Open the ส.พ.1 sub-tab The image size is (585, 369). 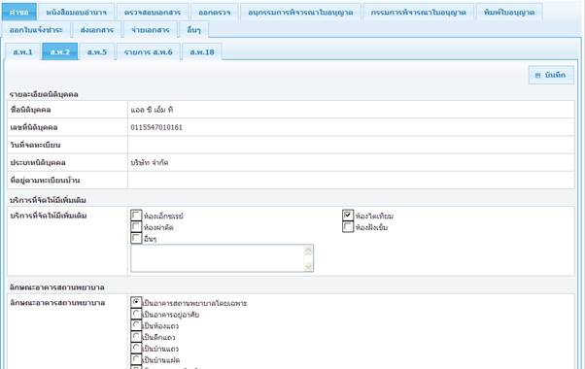click(22, 51)
